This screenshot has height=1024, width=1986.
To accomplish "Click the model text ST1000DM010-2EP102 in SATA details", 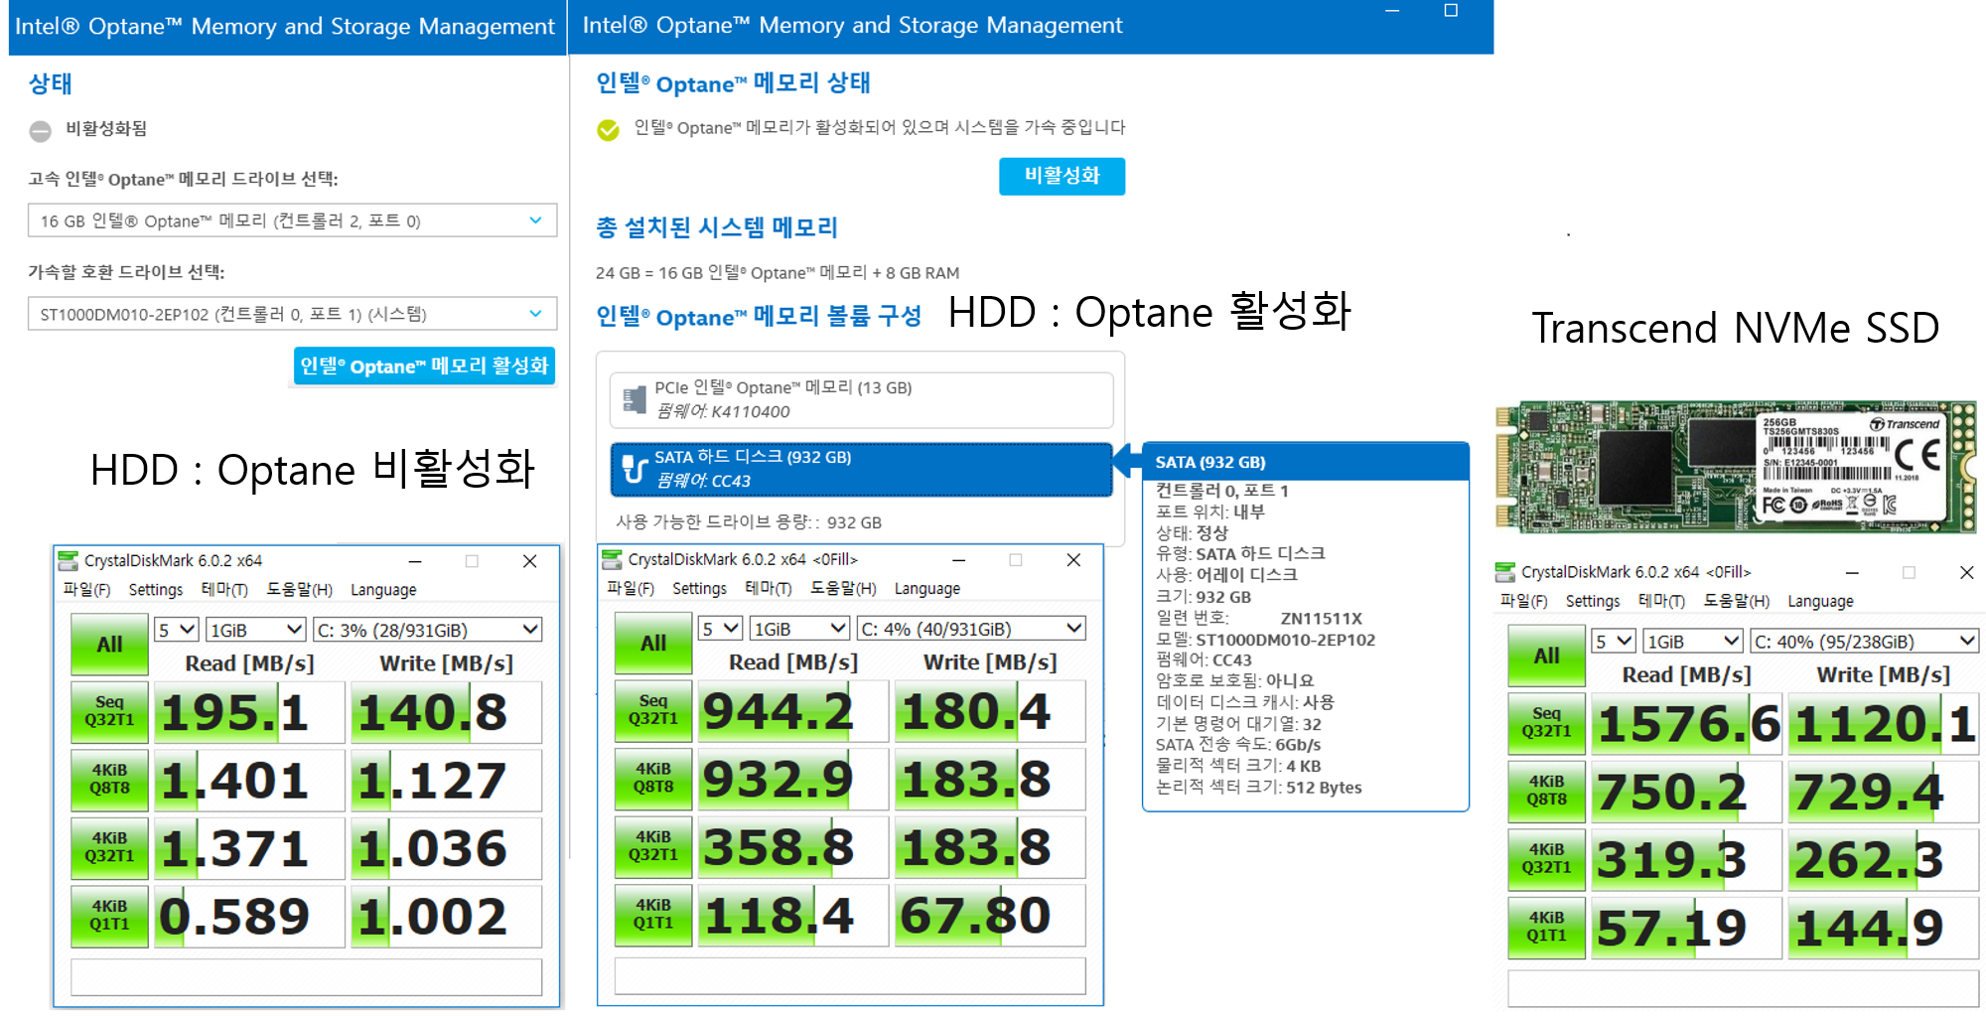I will tap(1285, 640).
